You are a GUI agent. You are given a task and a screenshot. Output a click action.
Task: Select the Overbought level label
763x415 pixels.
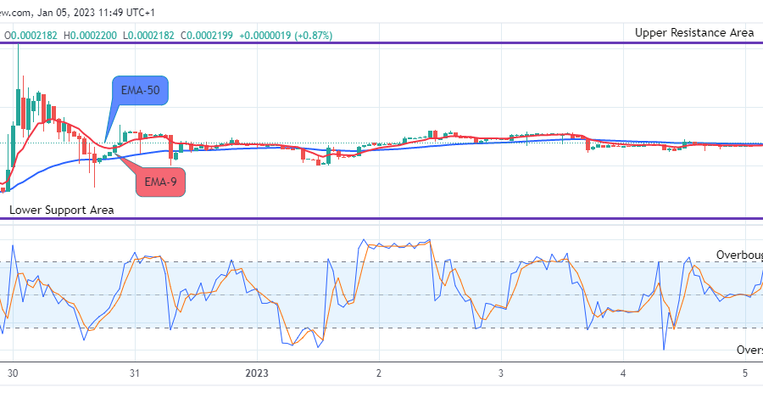738,255
